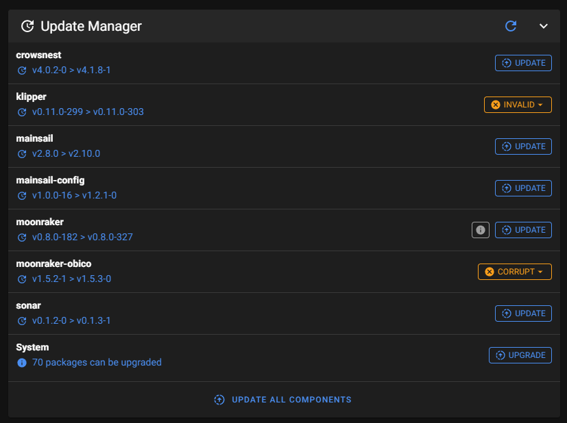Open the klipper INVALID dropdown

pos(518,105)
